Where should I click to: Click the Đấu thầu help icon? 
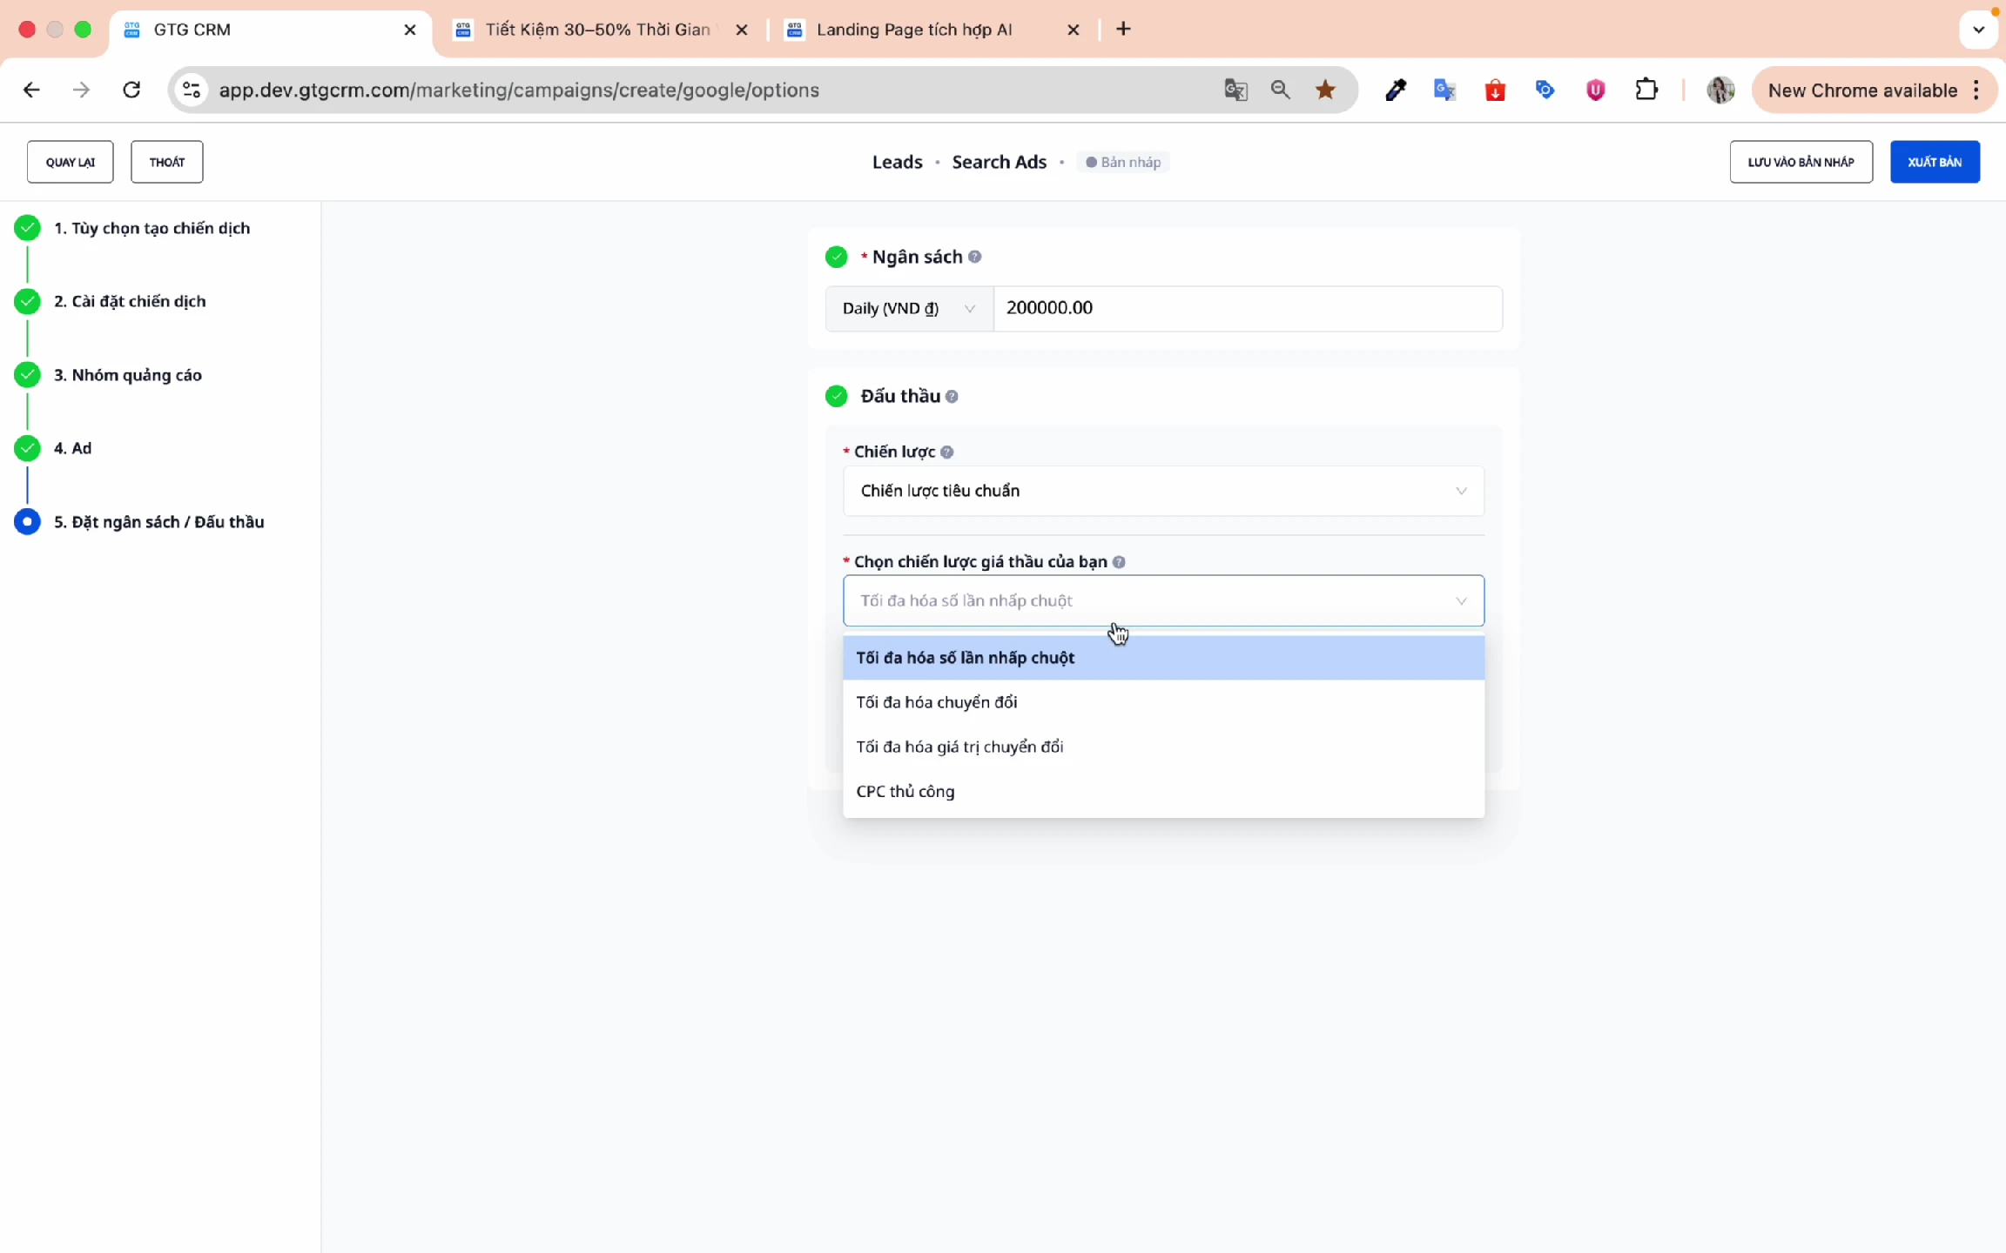(x=952, y=397)
